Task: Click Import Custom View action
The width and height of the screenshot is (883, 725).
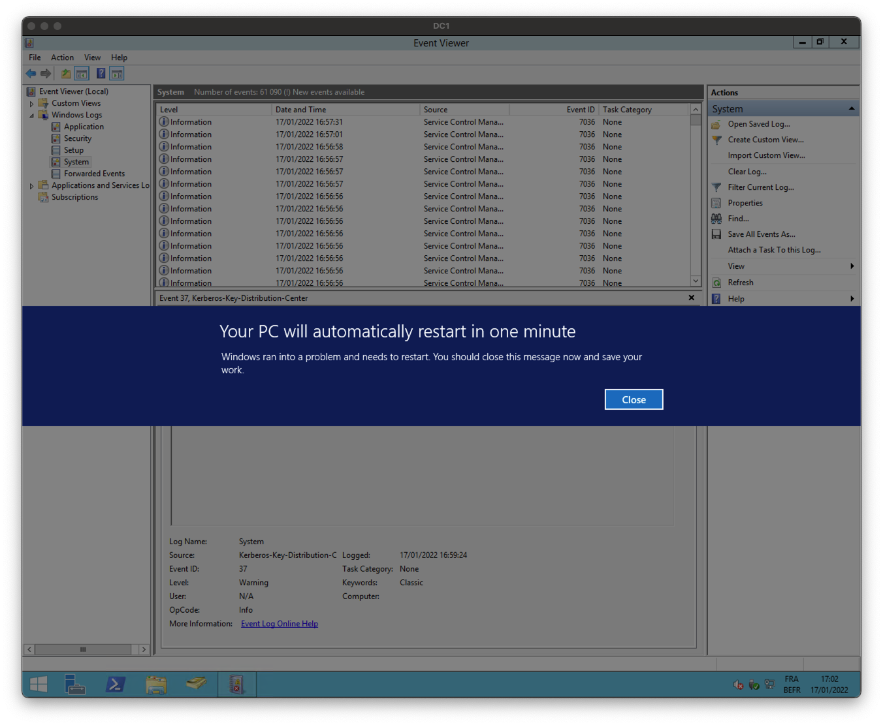Action: (x=766, y=155)
